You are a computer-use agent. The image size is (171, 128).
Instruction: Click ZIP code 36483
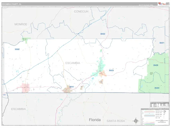157,88
